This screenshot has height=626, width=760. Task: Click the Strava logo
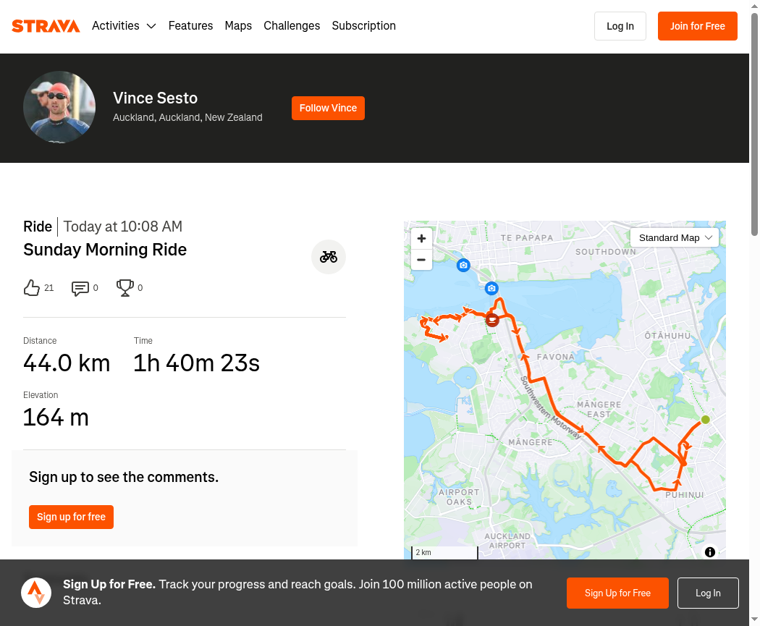point(46,25)
